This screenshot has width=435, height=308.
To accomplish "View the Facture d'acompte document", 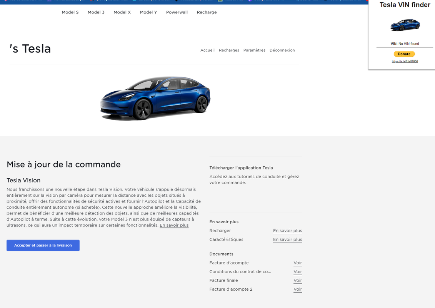I will coord(298,263).
